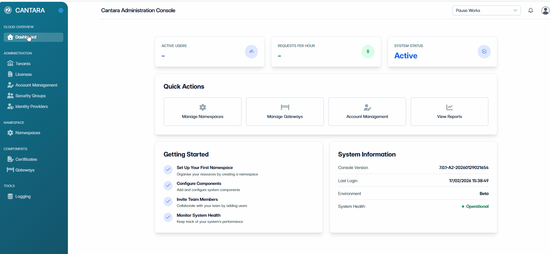This screenshot has width=550, height=254.
Task: Click the Licenses document icon
Action: (10, 74)
